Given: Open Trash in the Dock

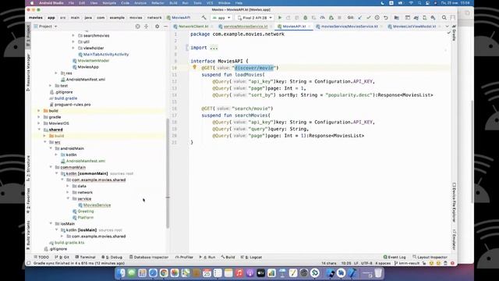Looking at the screenshot, I should click(378, 273).
